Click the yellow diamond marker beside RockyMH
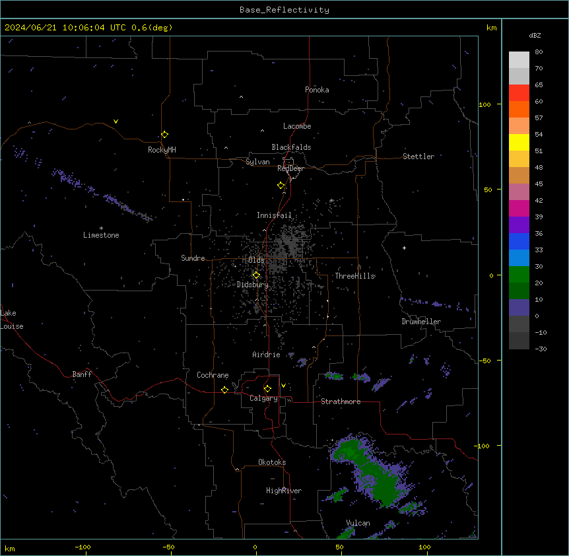The width and height of the screenshot is (569, 556). point(164,134)
